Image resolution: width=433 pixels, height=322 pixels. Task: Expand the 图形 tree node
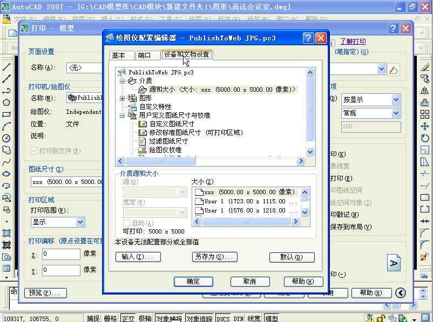pyautogui.click(x=123, y=98)
